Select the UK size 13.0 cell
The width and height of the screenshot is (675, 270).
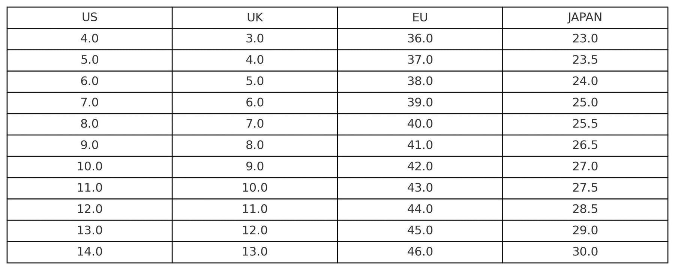point(255,252)
